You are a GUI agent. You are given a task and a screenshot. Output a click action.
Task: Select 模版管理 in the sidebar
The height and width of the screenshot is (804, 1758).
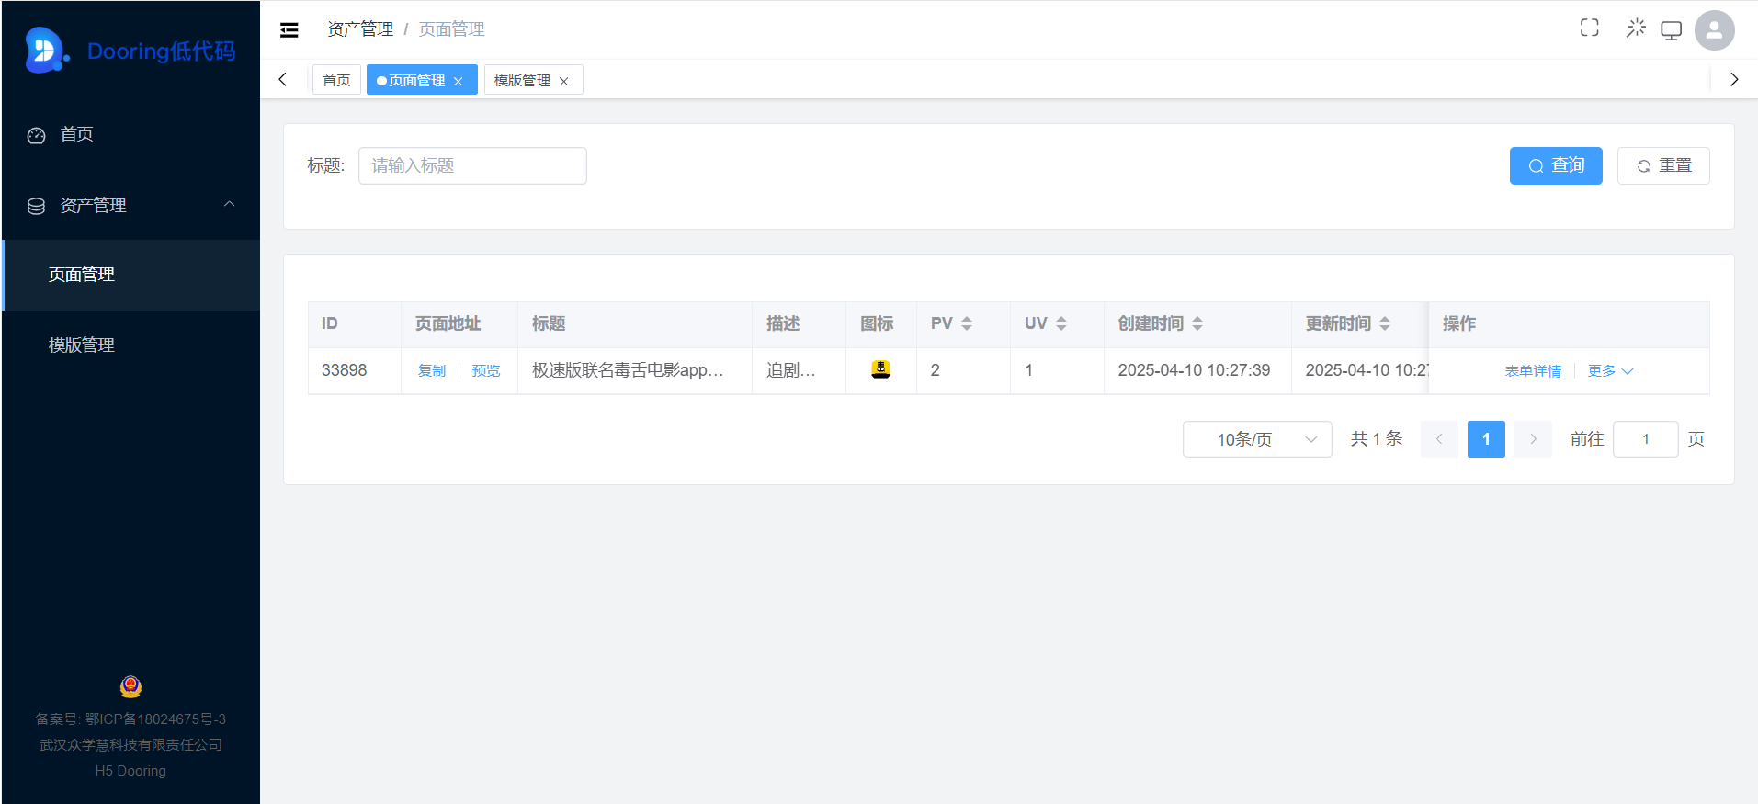(x=130, y=345)
